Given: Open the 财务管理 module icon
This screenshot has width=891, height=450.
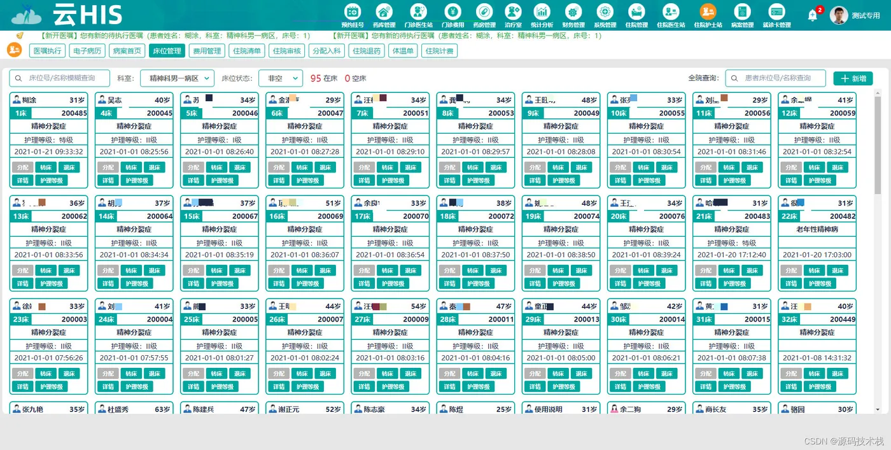Looking at the screenshot, I should pos(573,11).
